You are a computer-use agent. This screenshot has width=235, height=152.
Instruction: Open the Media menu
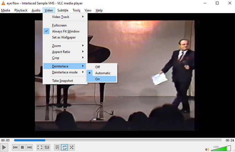6,10
